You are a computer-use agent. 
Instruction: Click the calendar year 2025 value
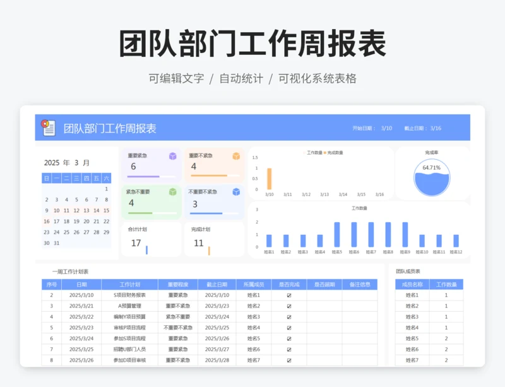tap(52, 163)
